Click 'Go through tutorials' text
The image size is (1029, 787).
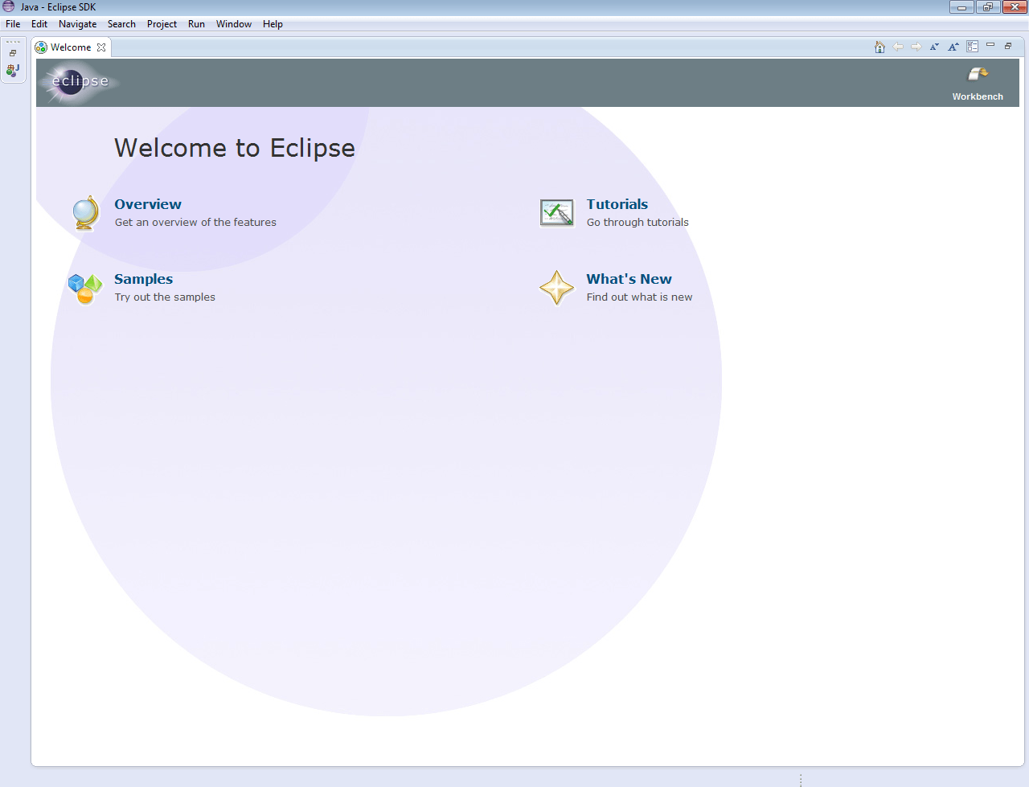coord(637,223)
